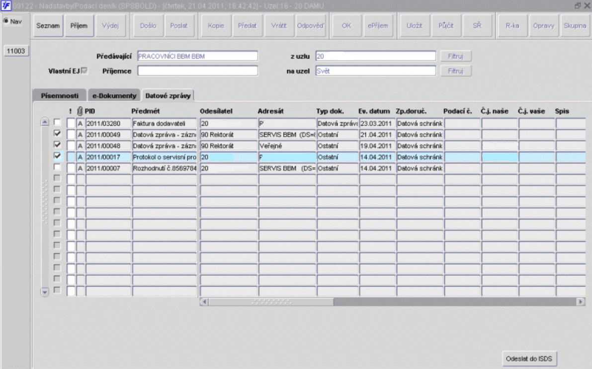Select the PID cell 2011/00049
Image resolution: width=592 pixels, height=369 pixels.
tap(108, 135)
